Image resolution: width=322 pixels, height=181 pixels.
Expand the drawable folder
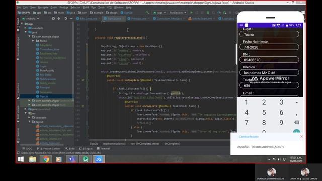29,117
